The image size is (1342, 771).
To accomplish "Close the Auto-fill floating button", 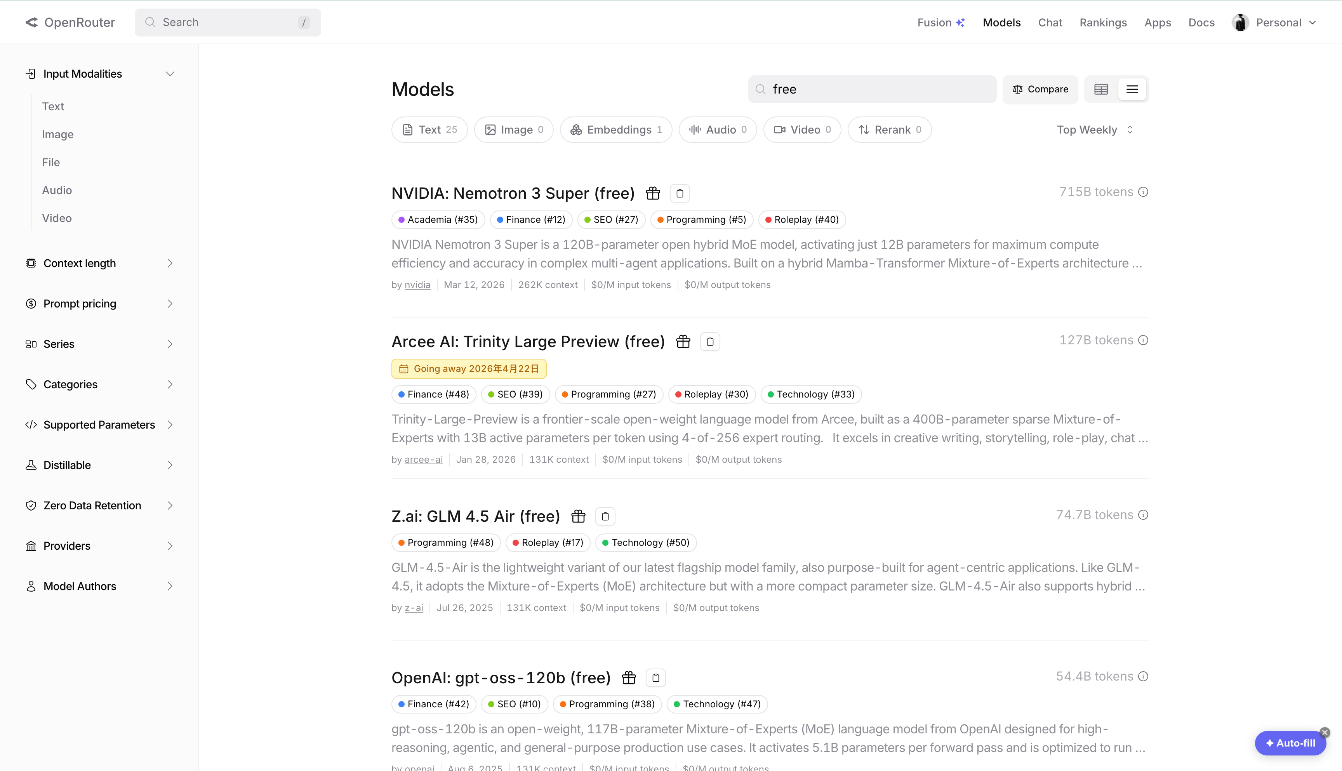I will coord(1325,732).
